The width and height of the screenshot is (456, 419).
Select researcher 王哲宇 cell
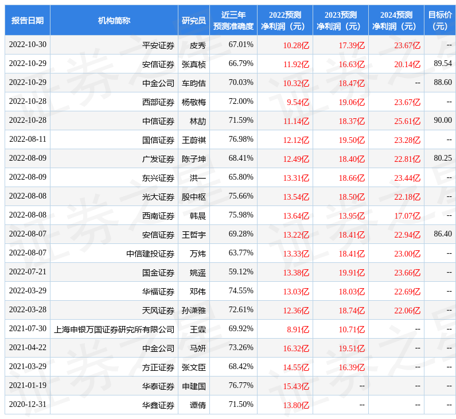[x=194, y=235]
